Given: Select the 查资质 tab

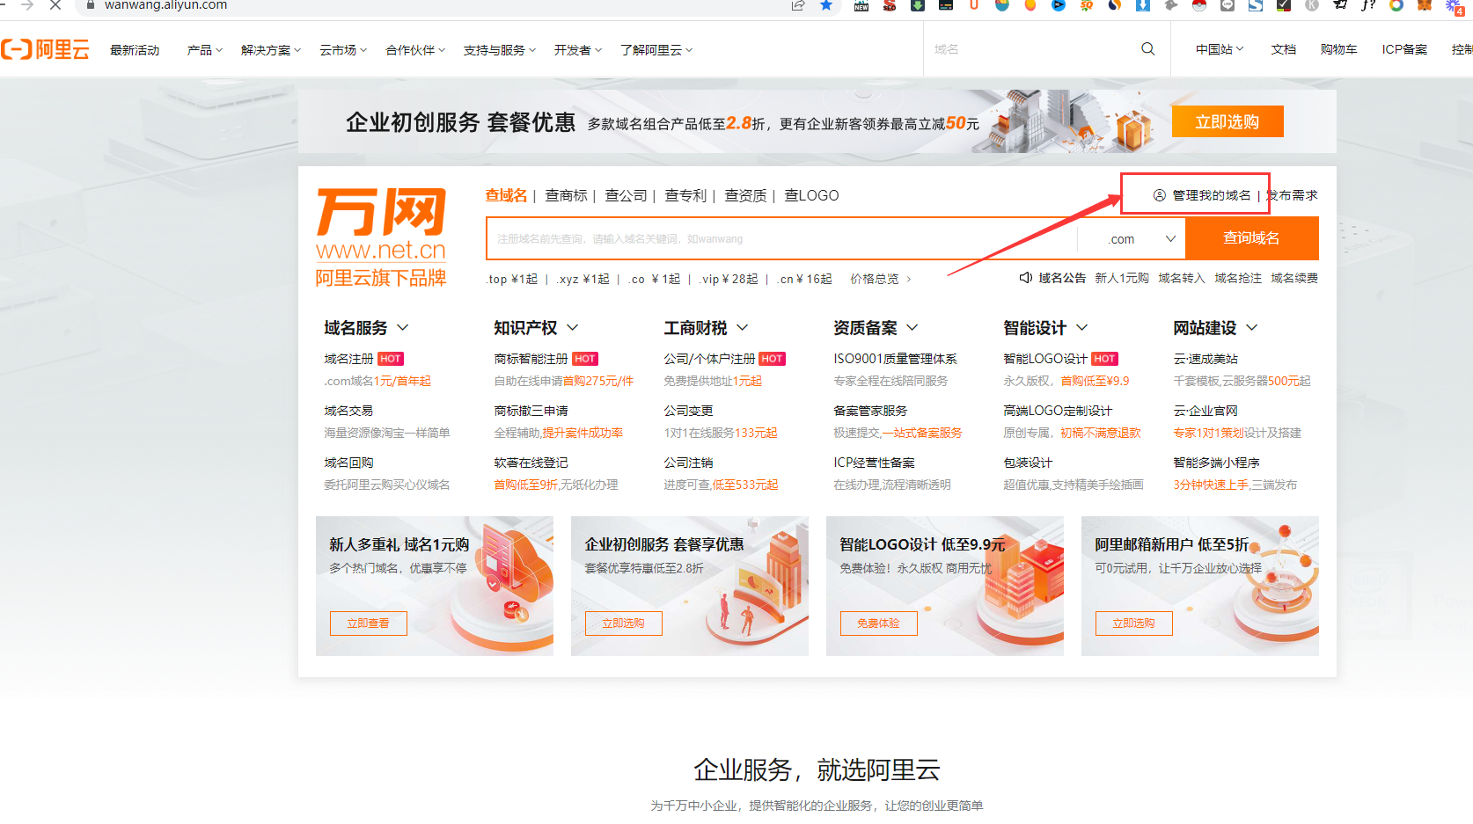Looking at the screenshot, I should click(x=745, y=195).
